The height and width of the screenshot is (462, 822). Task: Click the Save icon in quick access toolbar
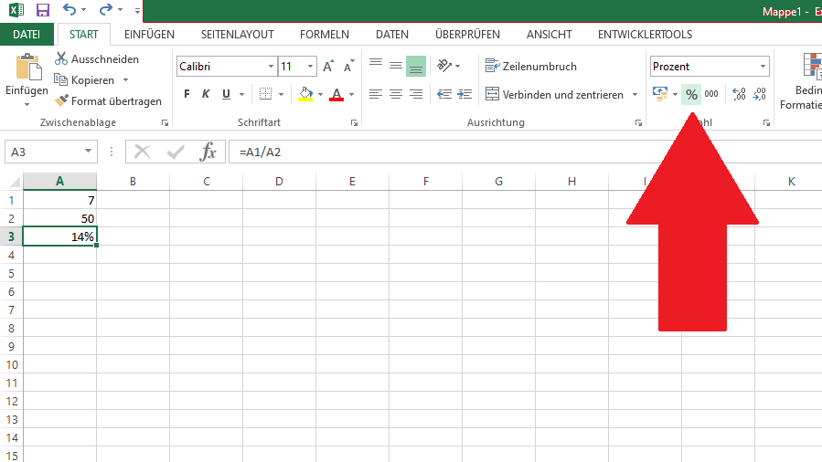43,11
